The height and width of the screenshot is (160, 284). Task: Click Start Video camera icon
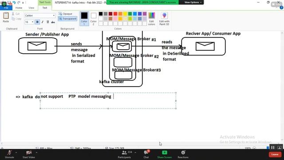29,152
